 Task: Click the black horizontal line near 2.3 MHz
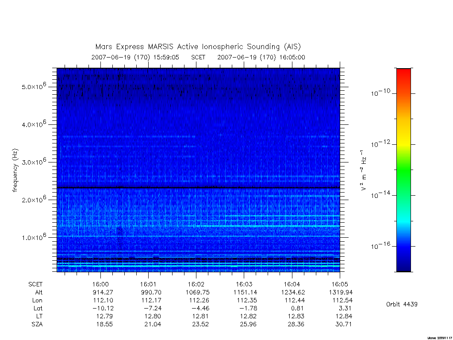point(198,188)
